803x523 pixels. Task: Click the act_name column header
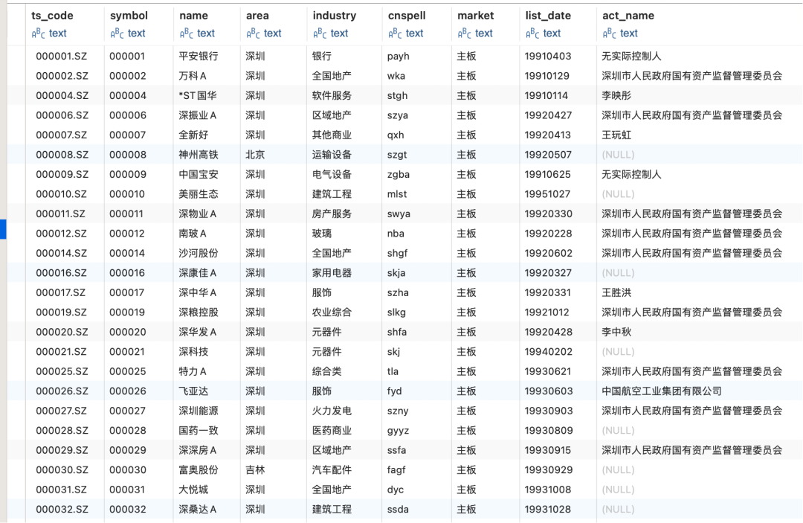click(628, 16)
